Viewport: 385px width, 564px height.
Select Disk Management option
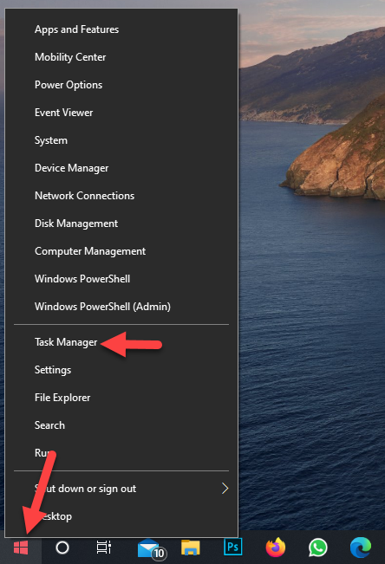coord(76,224)
